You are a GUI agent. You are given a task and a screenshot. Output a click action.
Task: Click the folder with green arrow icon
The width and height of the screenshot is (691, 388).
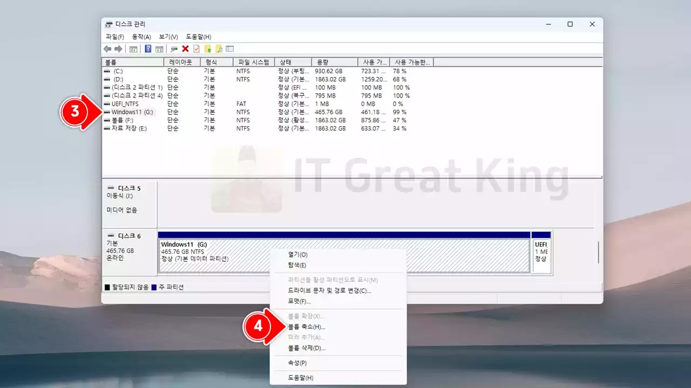[x=207, y=48]
